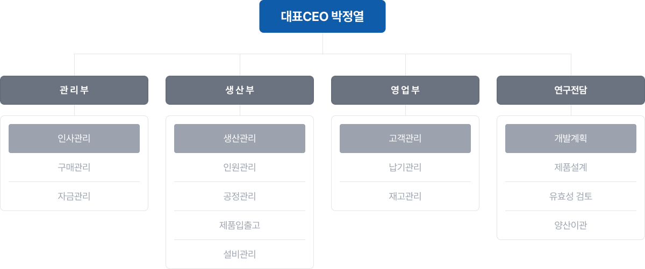Click 납기관리 under 영업부
Screen dimensions: 645x269
[x=405, y=168]
